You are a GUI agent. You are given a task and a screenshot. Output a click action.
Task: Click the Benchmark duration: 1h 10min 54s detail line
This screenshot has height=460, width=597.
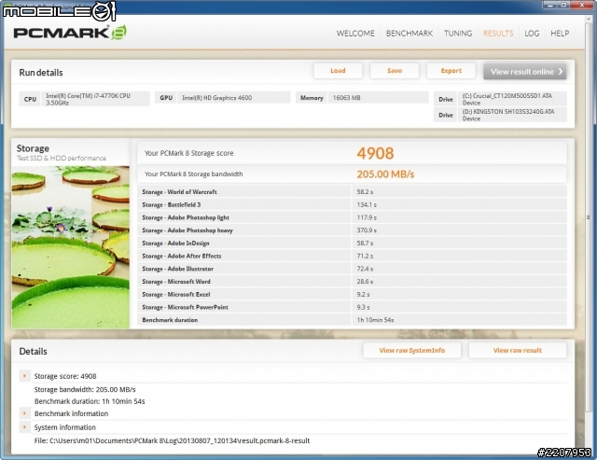coord(90,401)
